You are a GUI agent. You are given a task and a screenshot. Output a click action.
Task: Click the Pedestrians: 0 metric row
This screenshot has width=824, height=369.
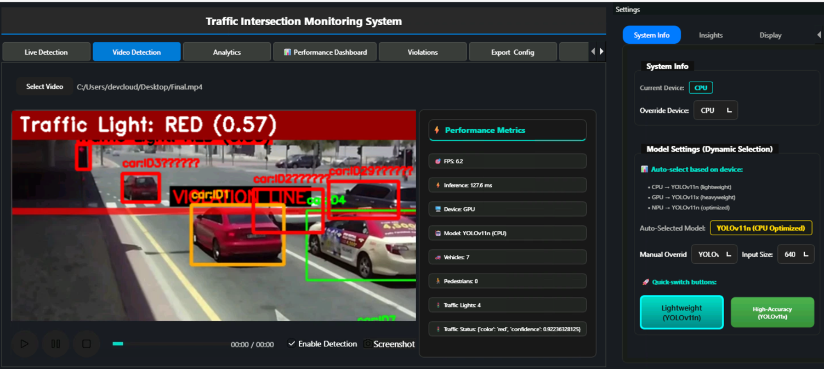(x=508, y=281)
